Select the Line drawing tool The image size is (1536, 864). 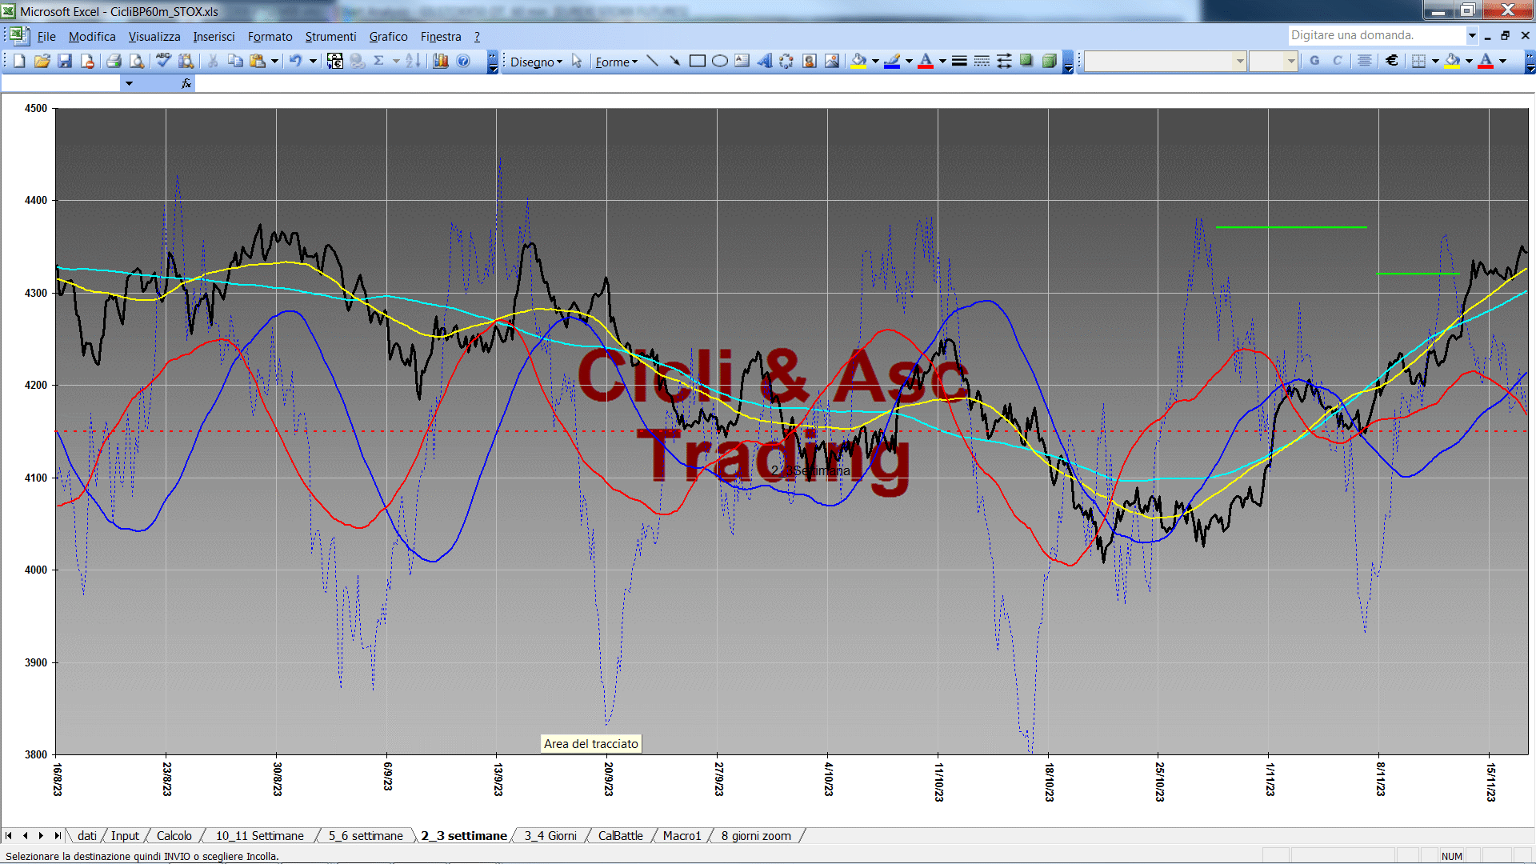[x=652, y=61]
